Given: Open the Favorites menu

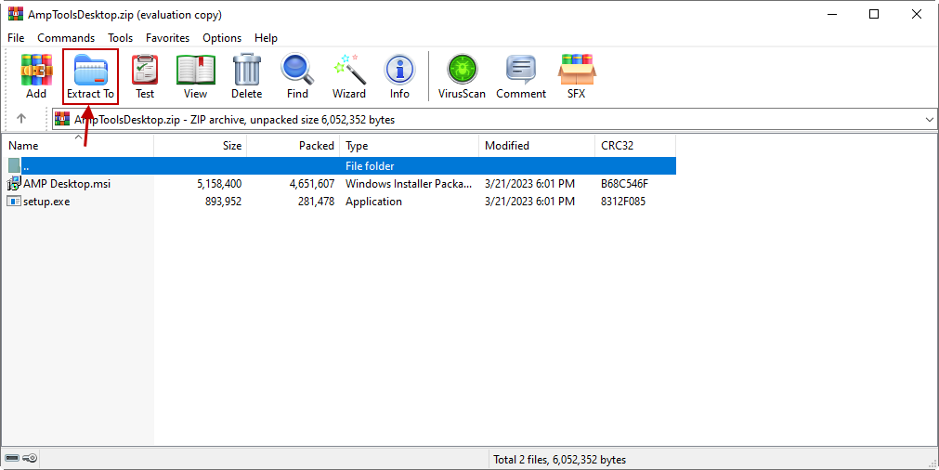Looking at the screenshot, I should coord(168,38).
